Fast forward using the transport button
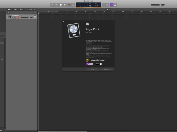177x132 pixels. pos(57,5)
